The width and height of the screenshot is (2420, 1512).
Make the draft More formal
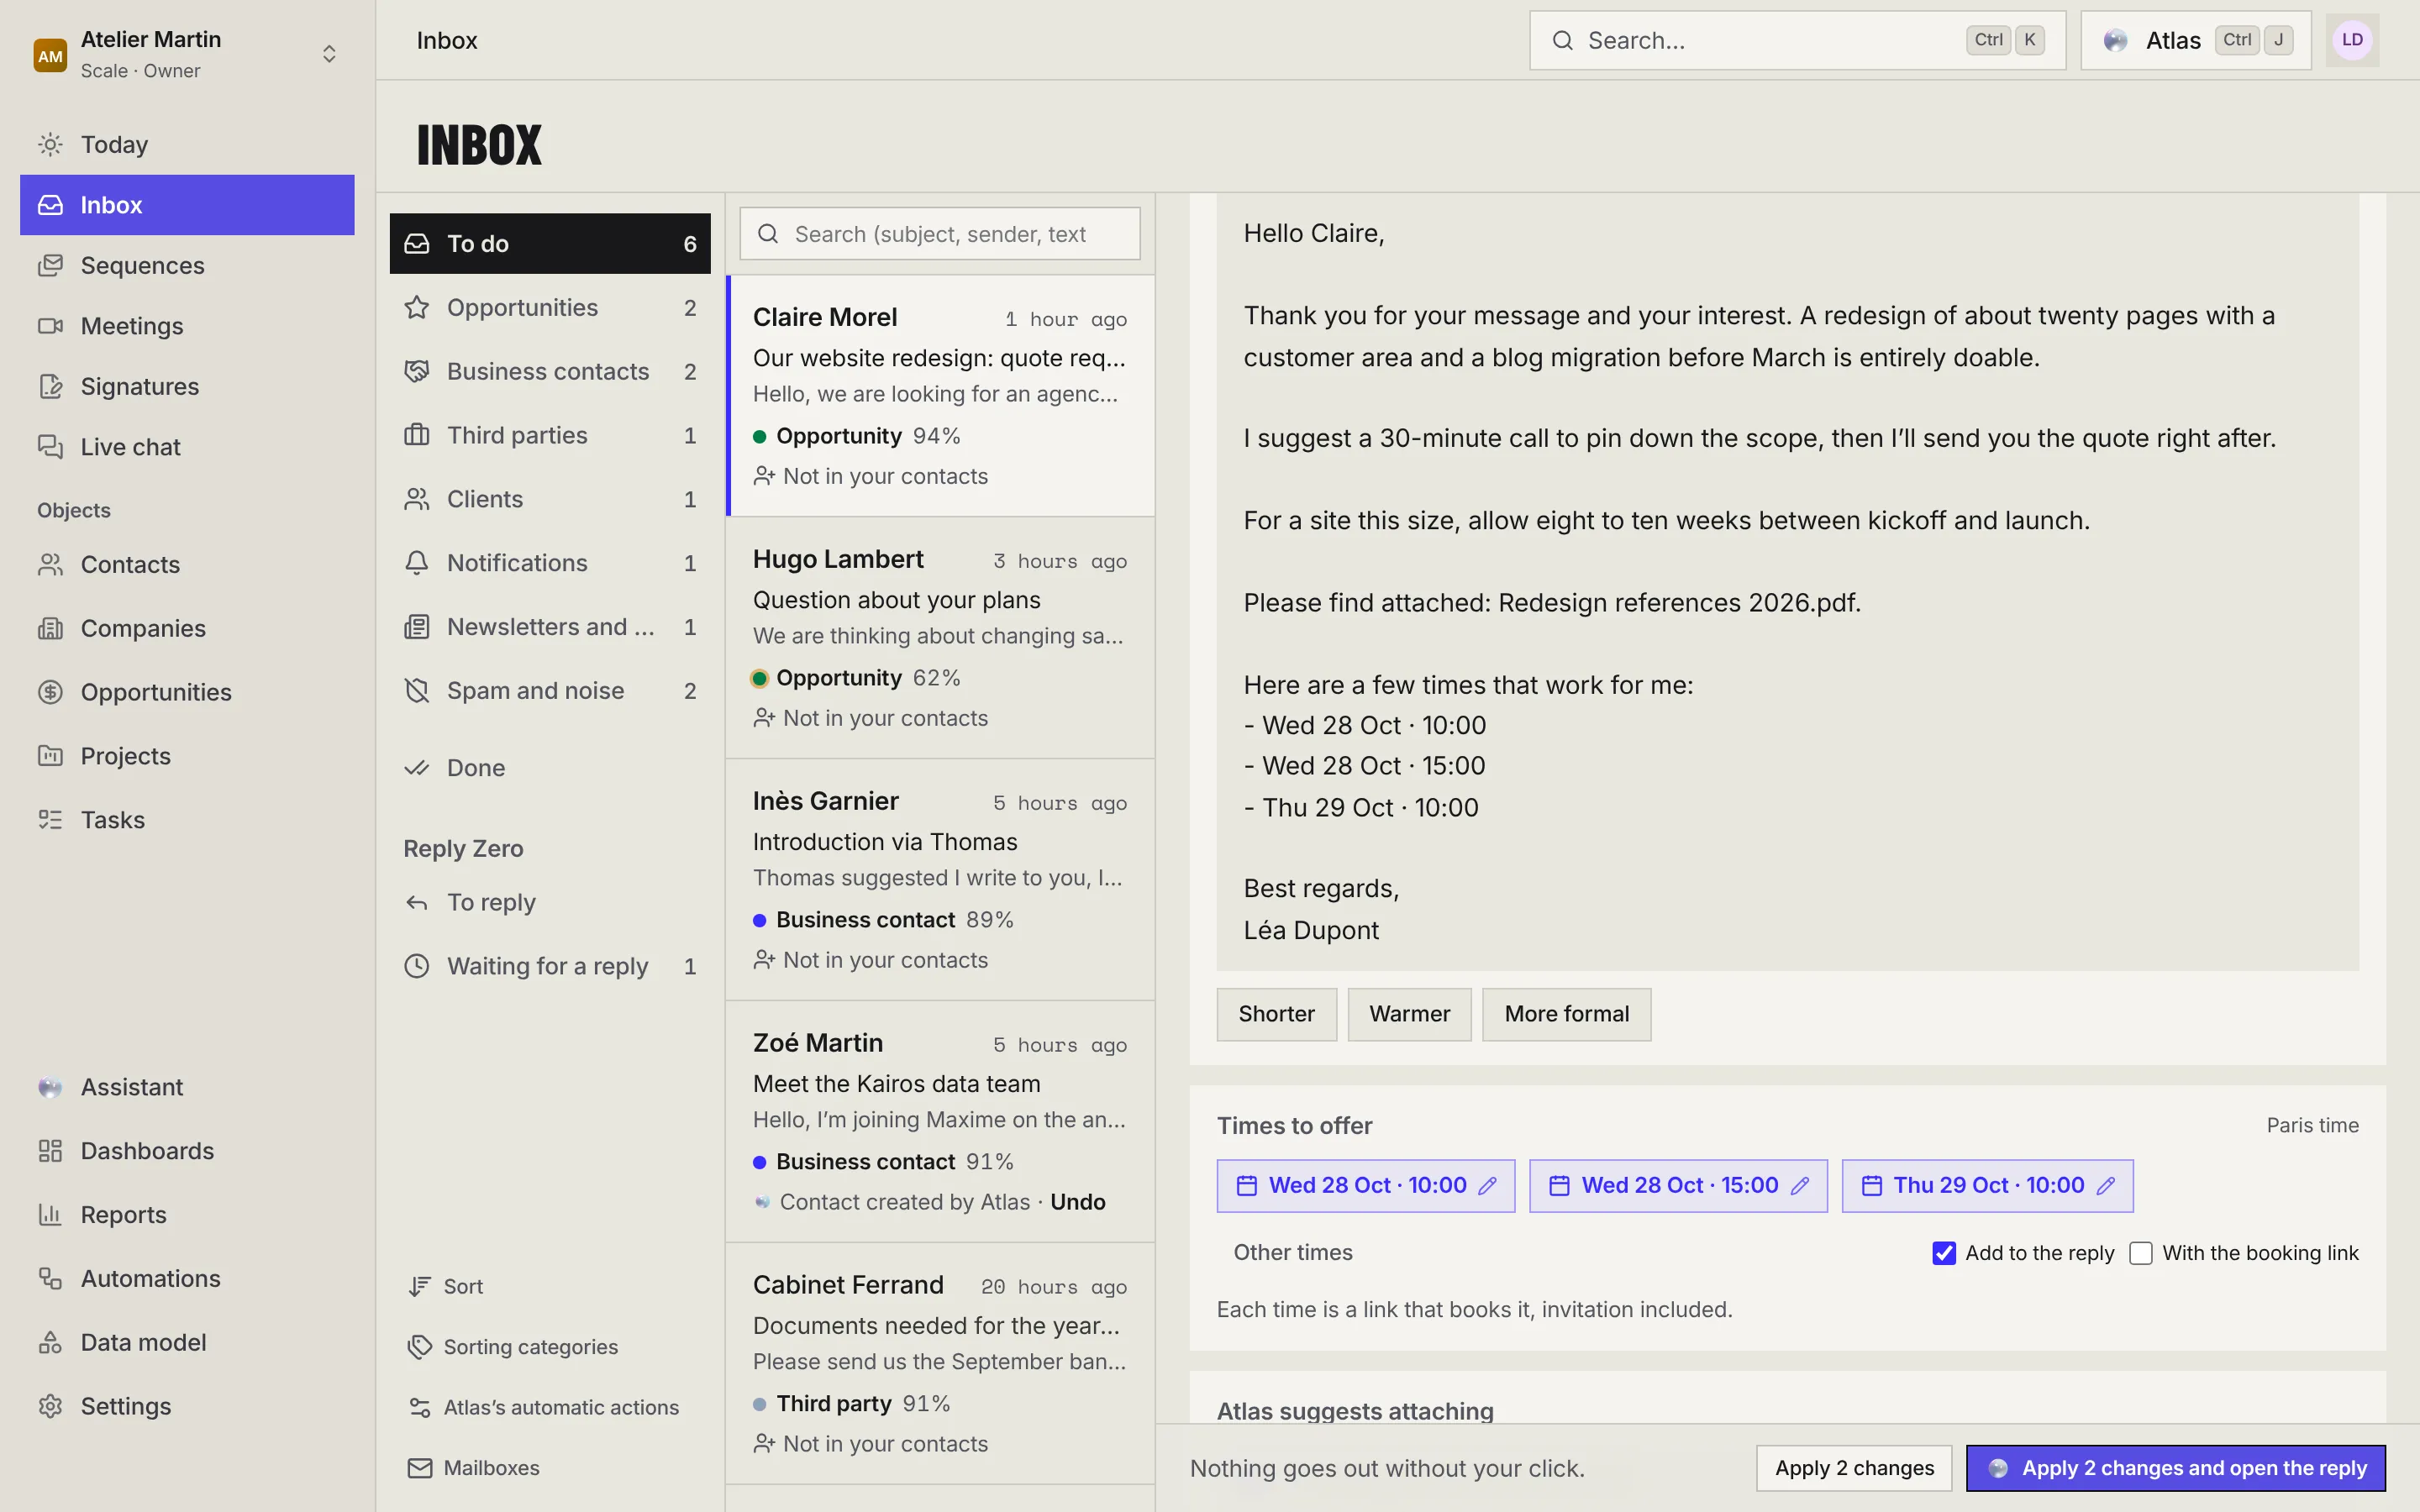pos(1566,1014)
